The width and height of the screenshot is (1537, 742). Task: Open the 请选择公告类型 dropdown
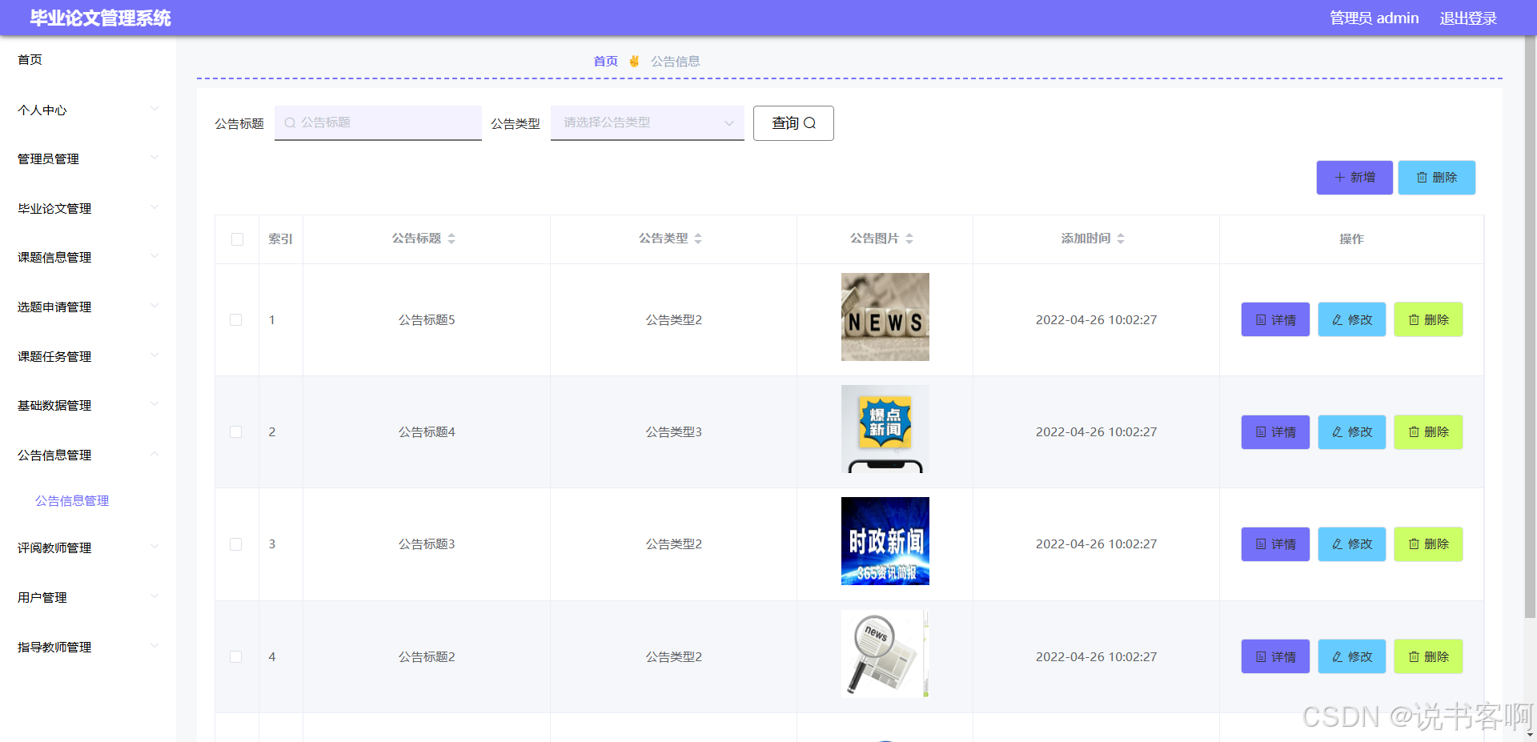[648, 123]
